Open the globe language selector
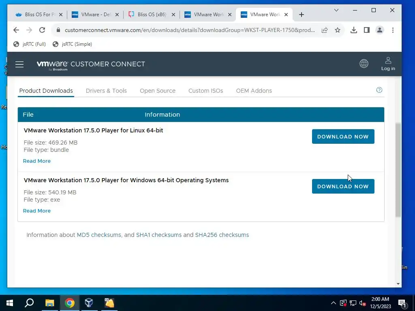The image size is (415, 311). tap(364, 64)
